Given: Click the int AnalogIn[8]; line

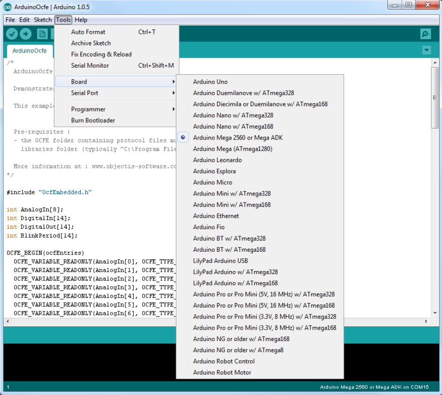Looking at the screenshot, I should (x=35, y=209).
